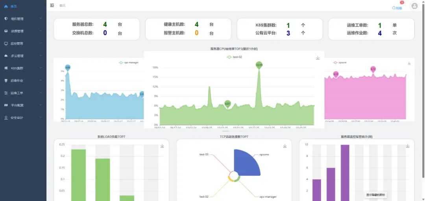This screenshot has height=201, width=425.
Task: Collapse the sidebar with the hamburger icon
Action: point(52,5)
